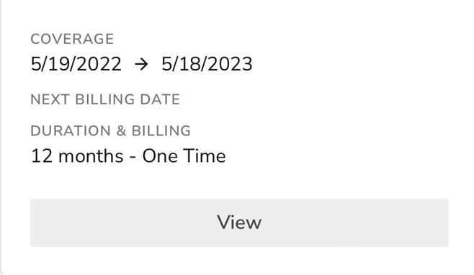Click the word months in duration value
The image size is (474, 275).
[91, 156]
